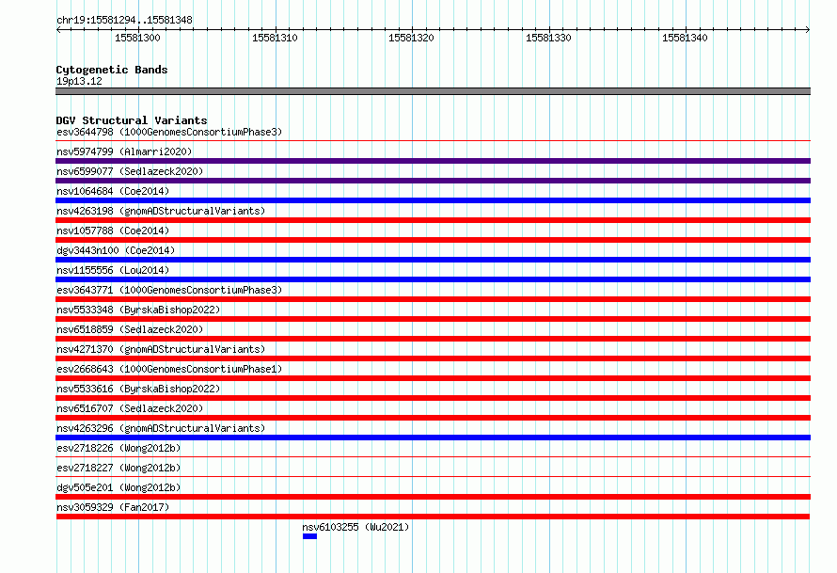Select esv3643771 (1000GenomesConsortiumPhase3) label
Screen dimensions: 837x573
(x=169, y=290)
